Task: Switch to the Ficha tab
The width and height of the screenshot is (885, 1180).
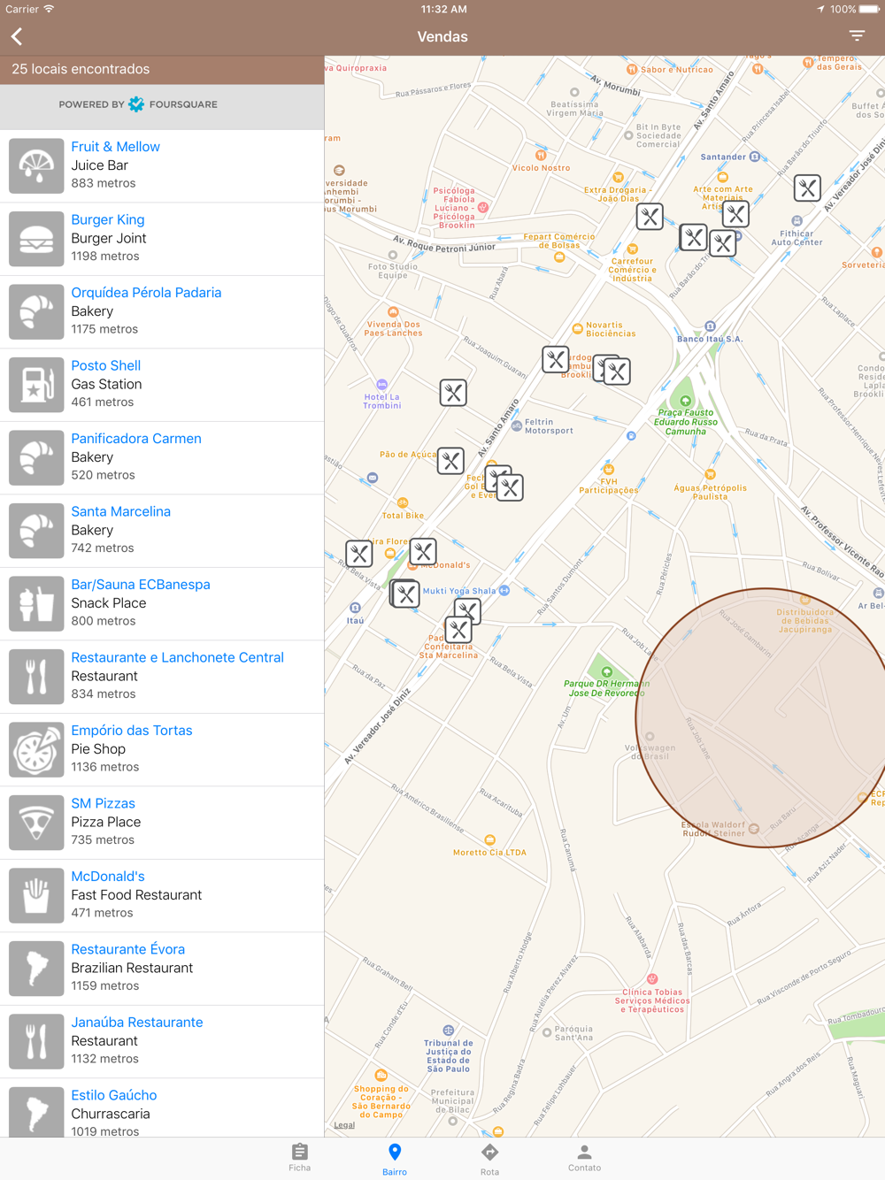Action: [x=300, y=1157]
